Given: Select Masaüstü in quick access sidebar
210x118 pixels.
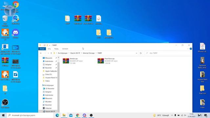Looking at the screenshot, I should point(49,58).
